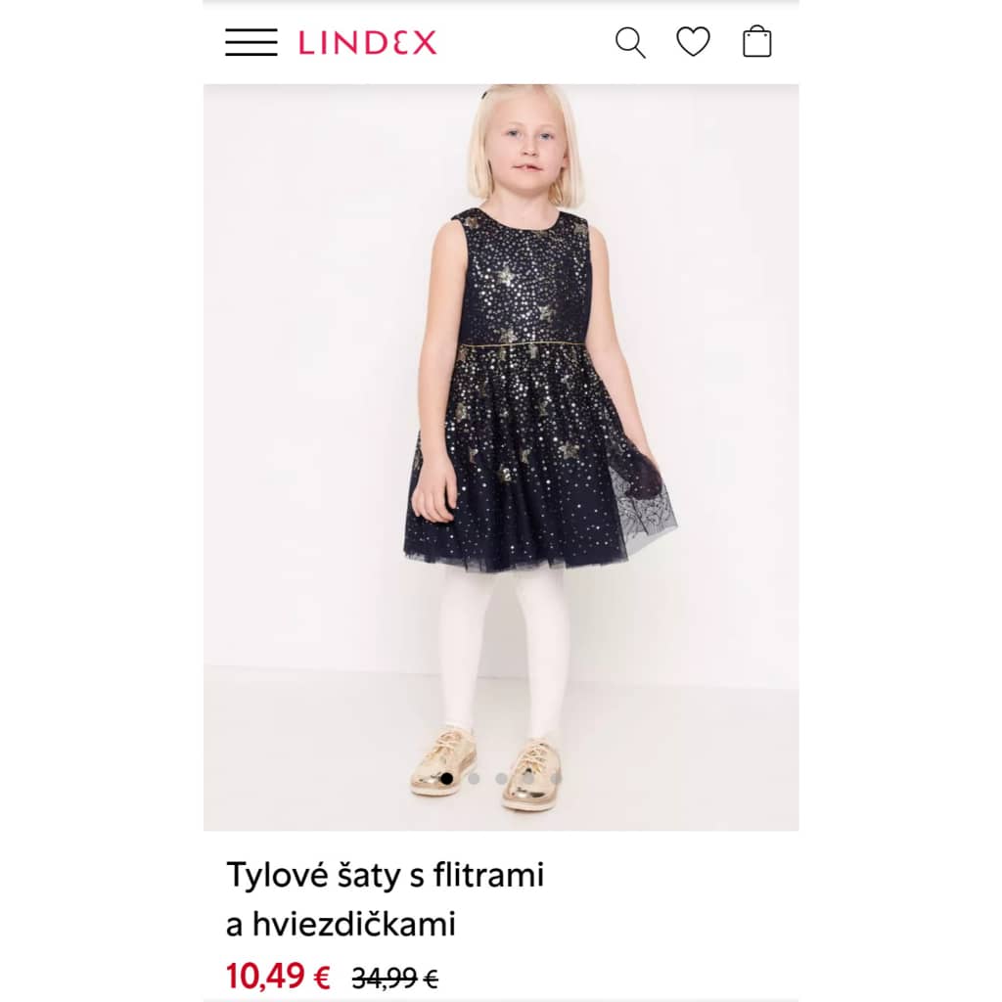Switch to the fourth carousel dot
This screenshot has height=1002, width=1002.
click(x=528, y=778)
